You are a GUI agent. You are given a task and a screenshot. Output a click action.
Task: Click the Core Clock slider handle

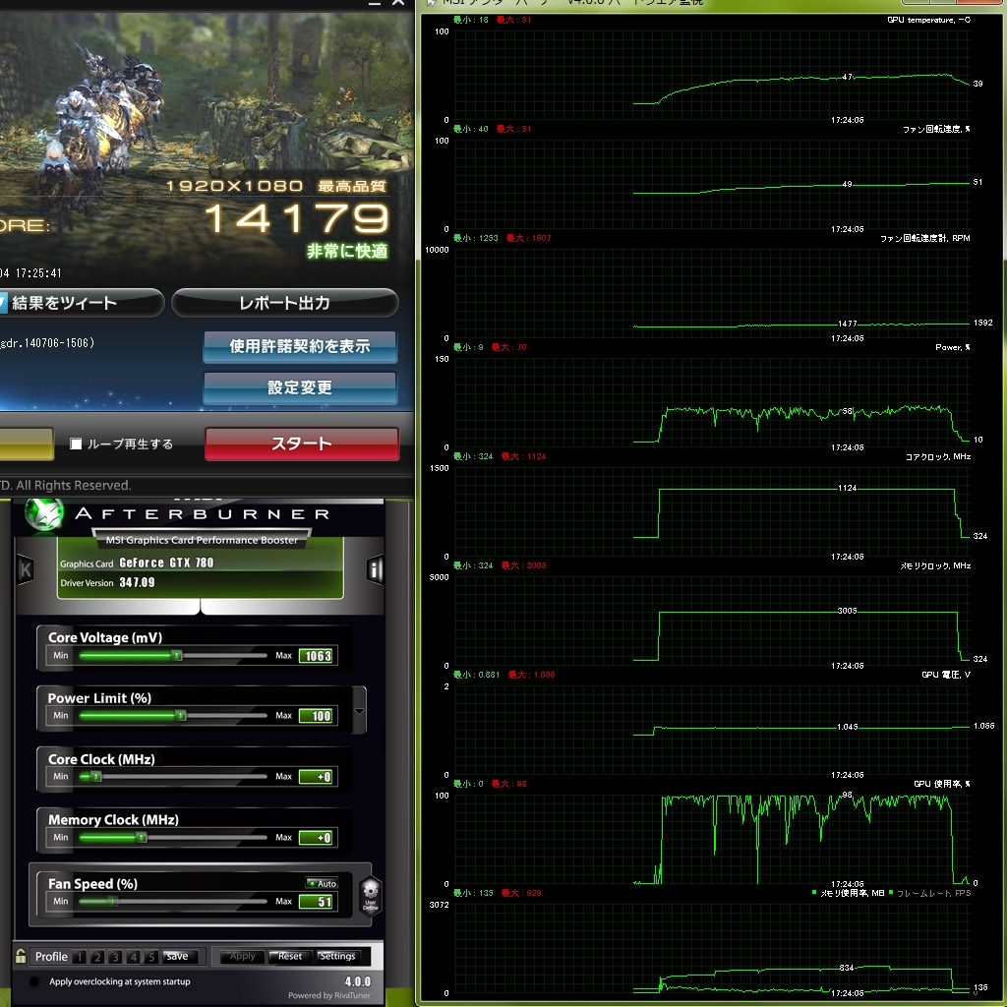tap(96, 777)
